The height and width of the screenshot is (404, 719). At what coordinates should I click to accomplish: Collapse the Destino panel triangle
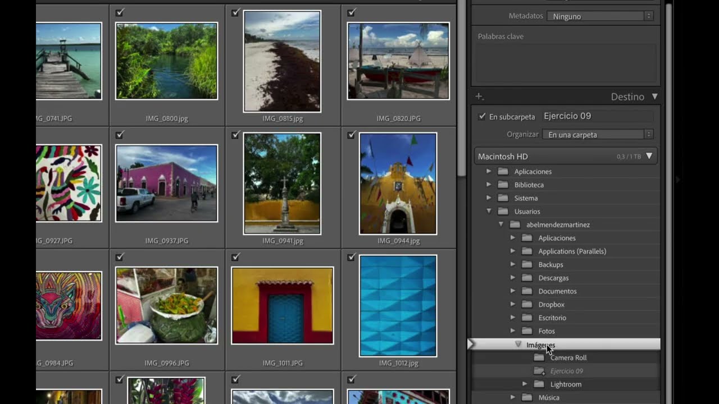(654, 97)
